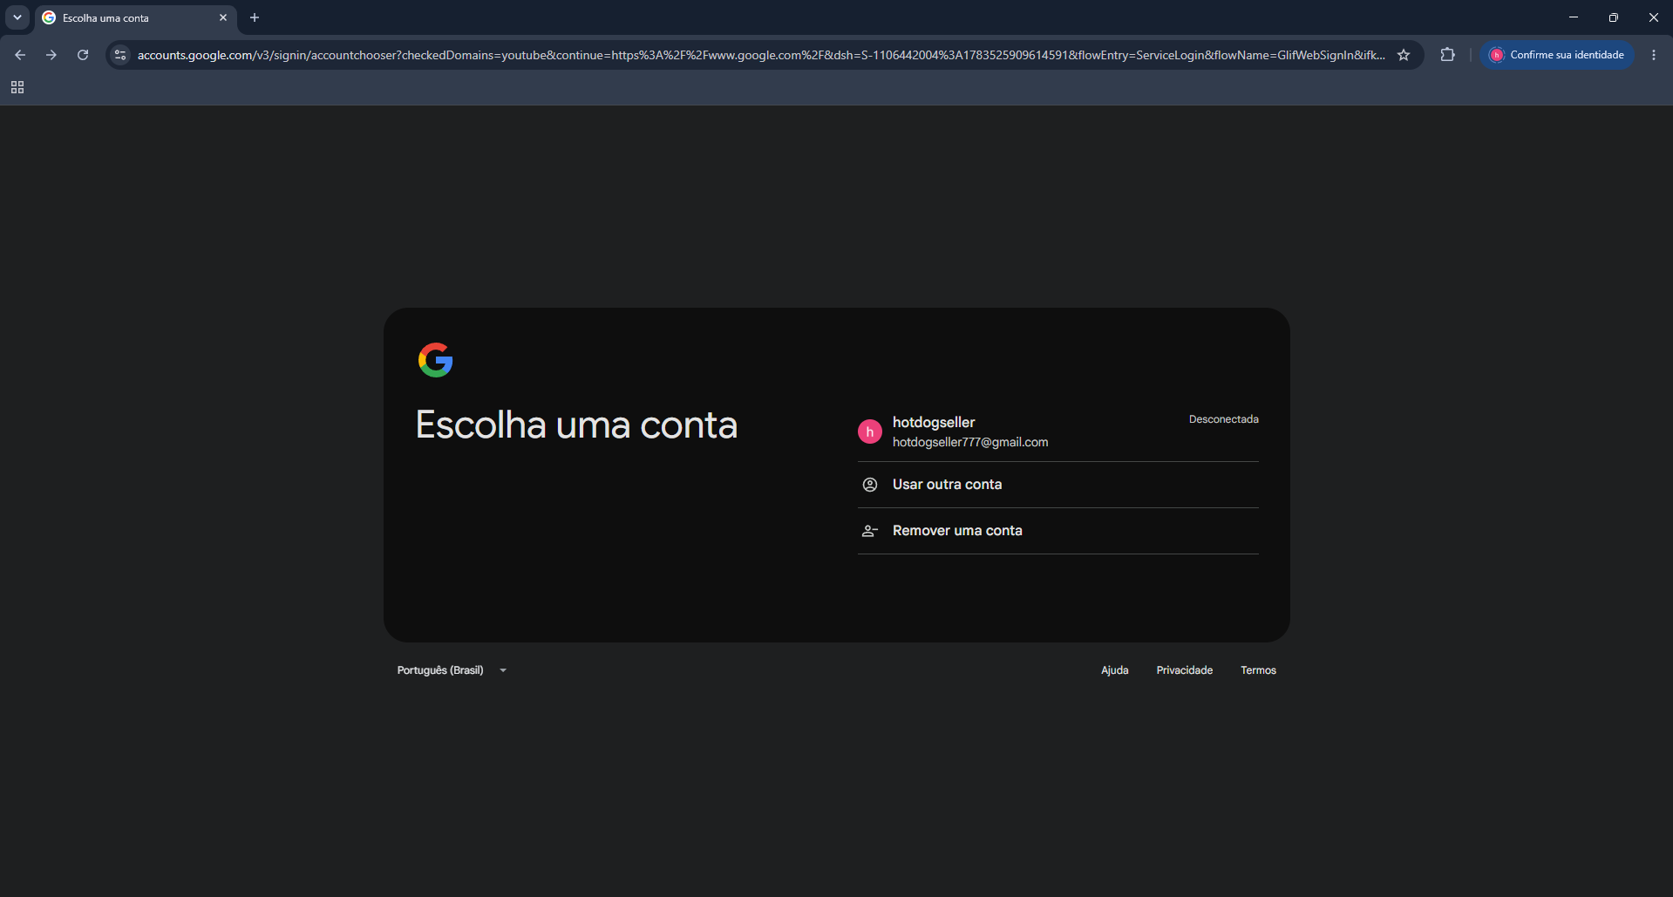
Task: Open the 'Termos' link
Action: [1259, 670]
